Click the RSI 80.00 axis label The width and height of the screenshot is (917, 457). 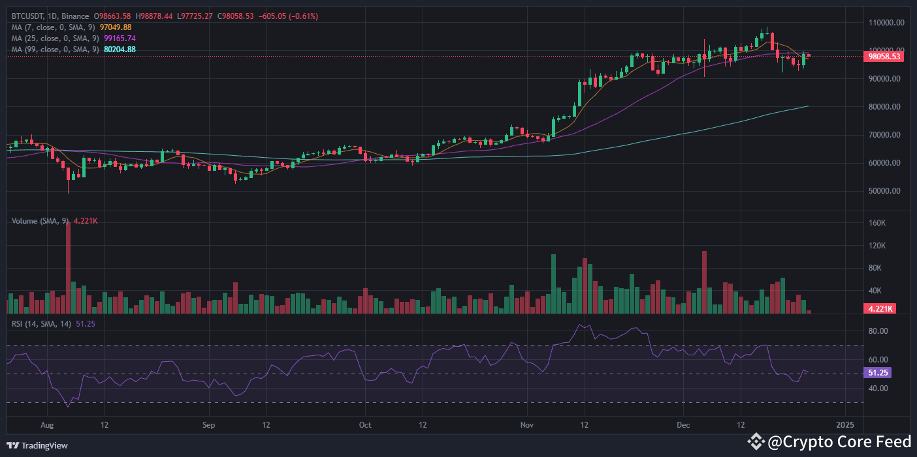(877, 331)
